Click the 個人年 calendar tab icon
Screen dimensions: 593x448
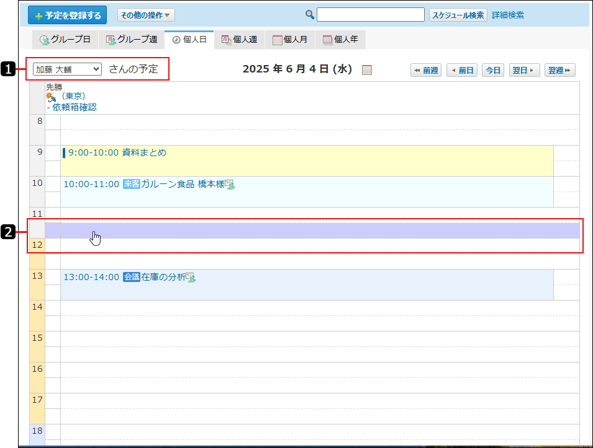tap(327, 40)
